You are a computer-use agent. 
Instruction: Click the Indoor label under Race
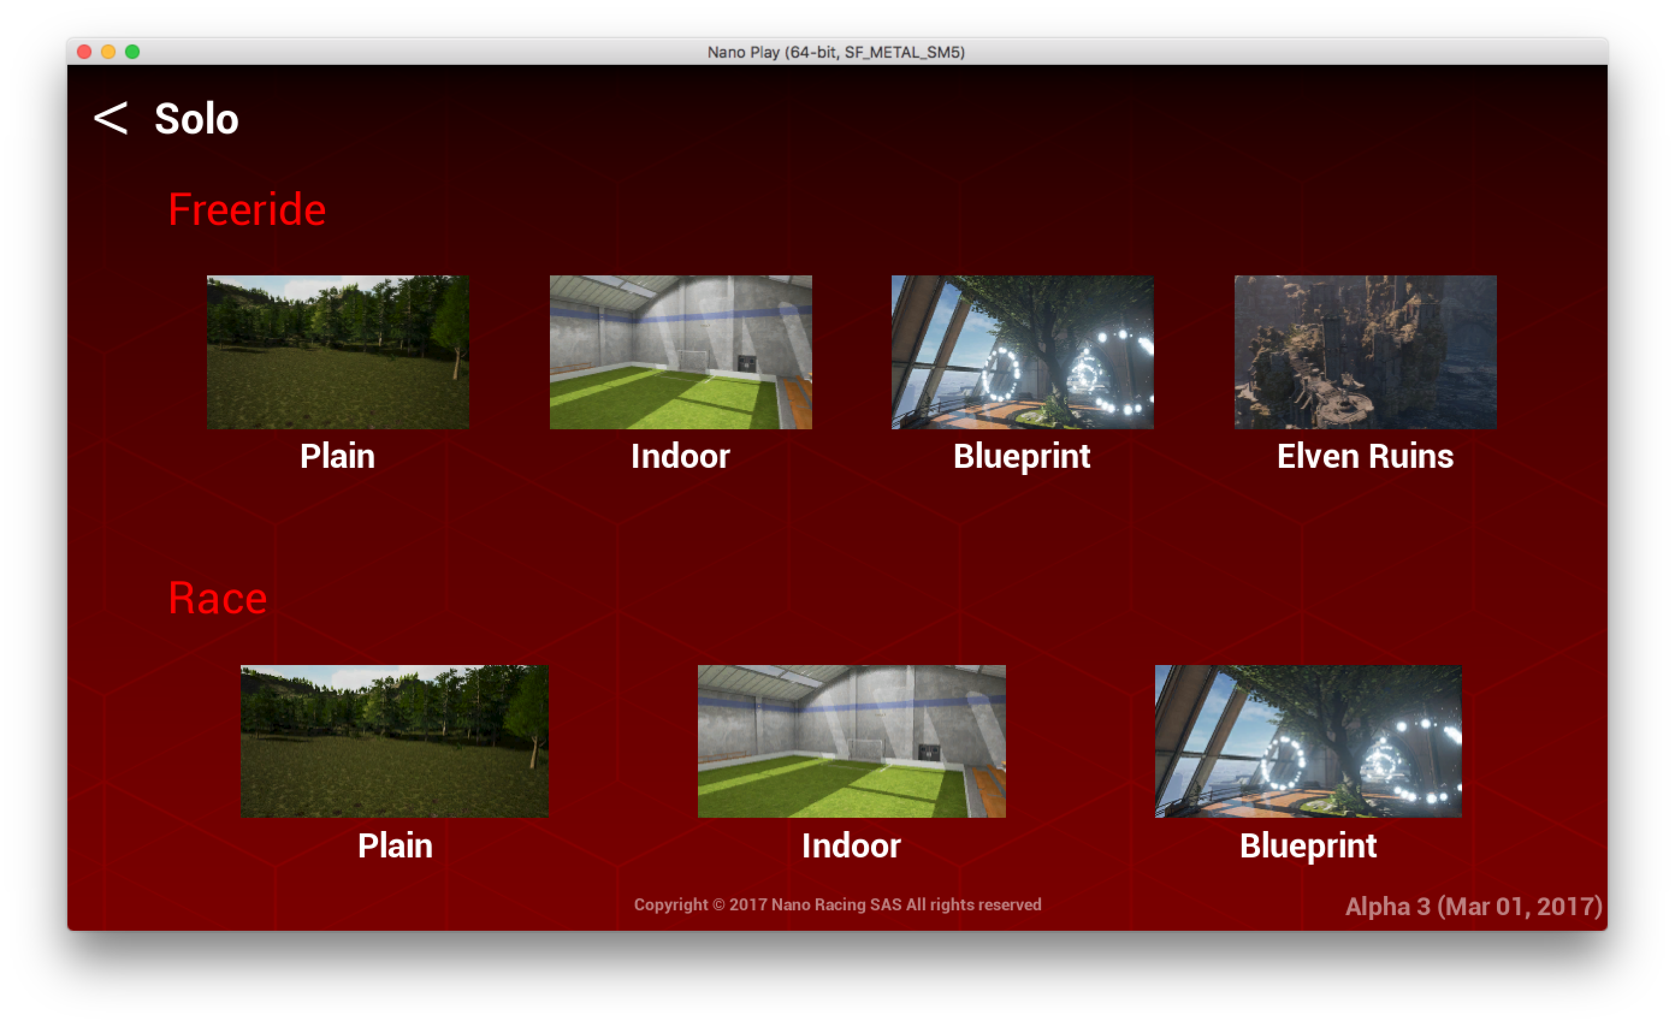(851, 845)
